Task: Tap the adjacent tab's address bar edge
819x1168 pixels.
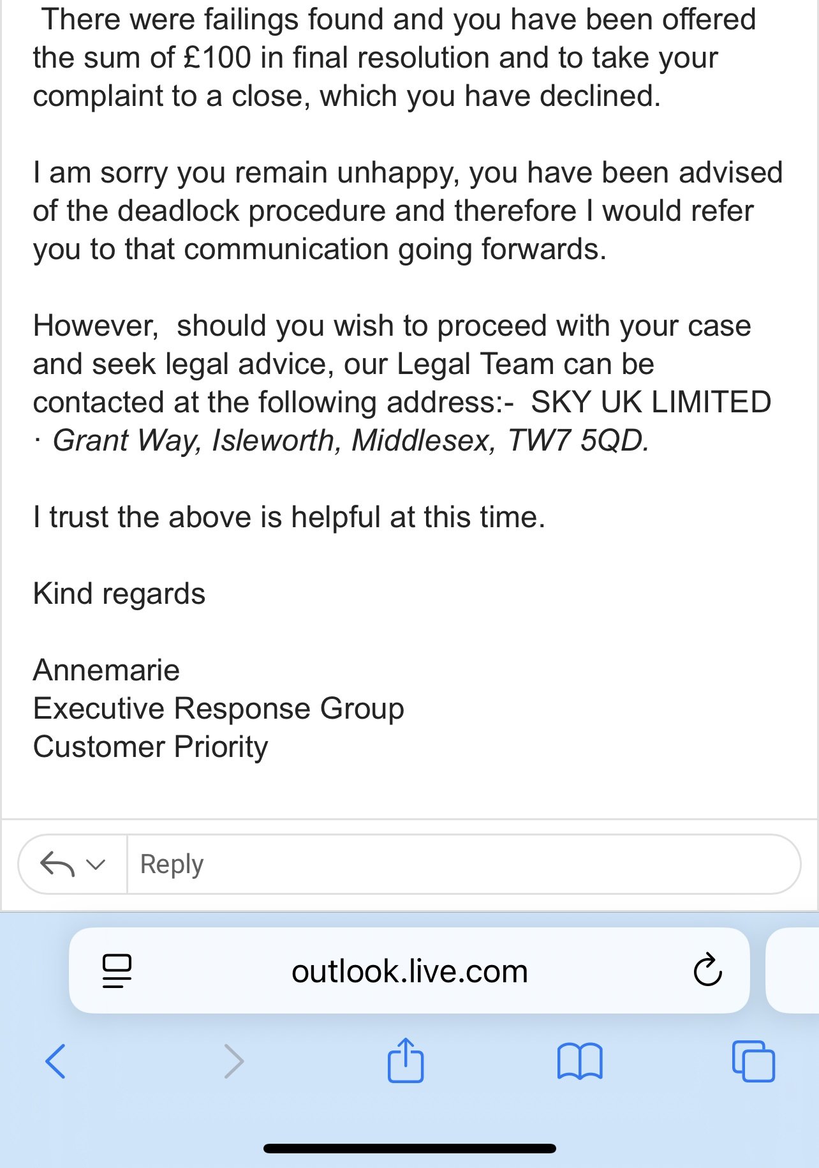Action: pos(792,970)
